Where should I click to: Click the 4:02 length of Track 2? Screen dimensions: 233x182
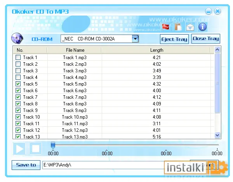pyautogui.click(x=156, y=64)
